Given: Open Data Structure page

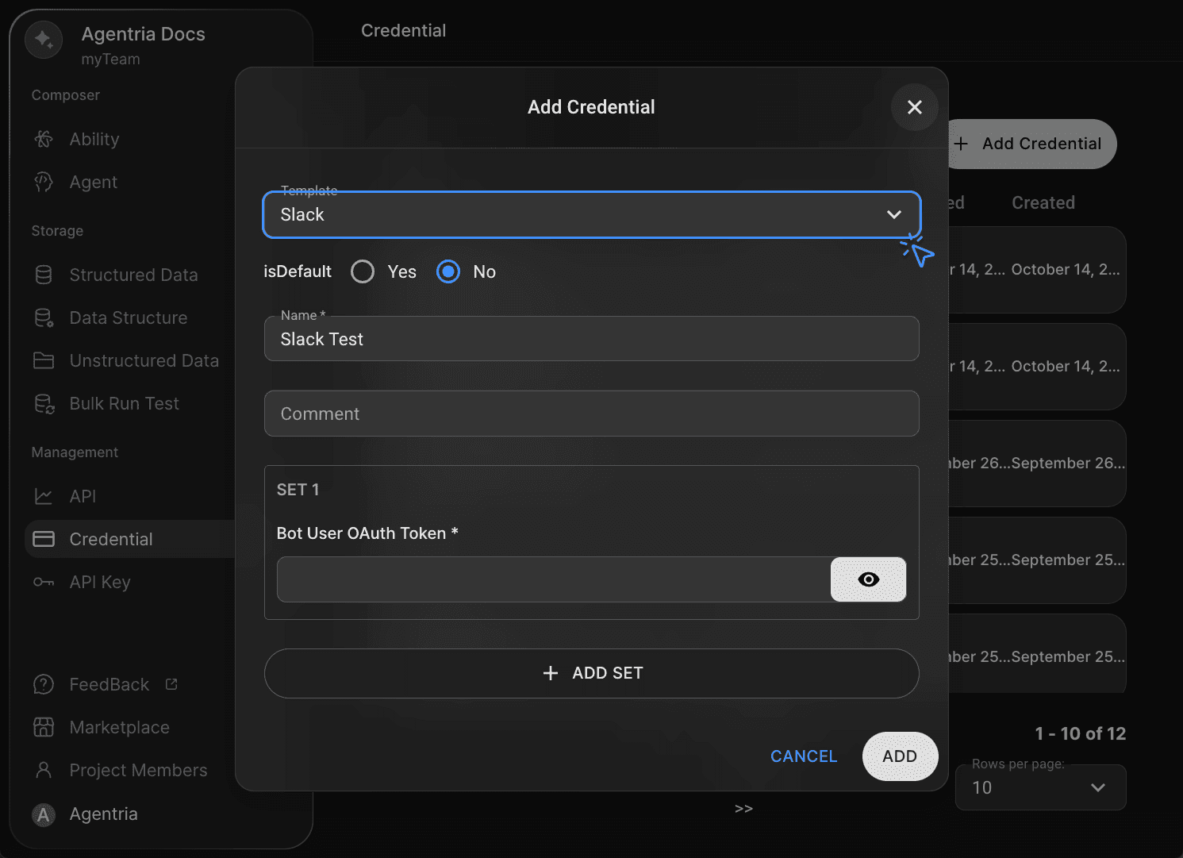Looking at the screenshot, I should (129, 317).
